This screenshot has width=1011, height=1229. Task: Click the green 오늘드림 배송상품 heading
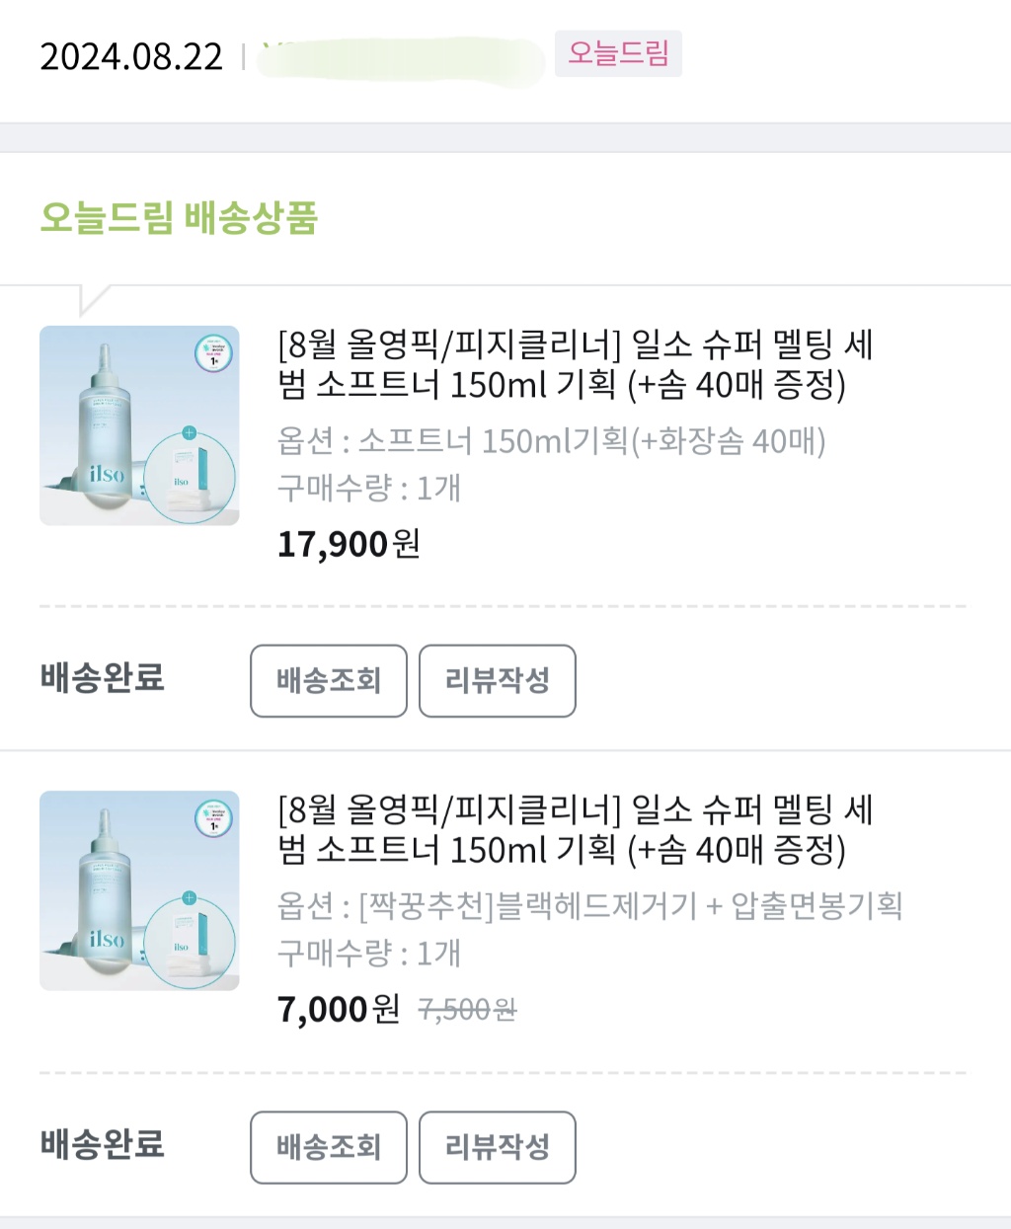point(179,218)
